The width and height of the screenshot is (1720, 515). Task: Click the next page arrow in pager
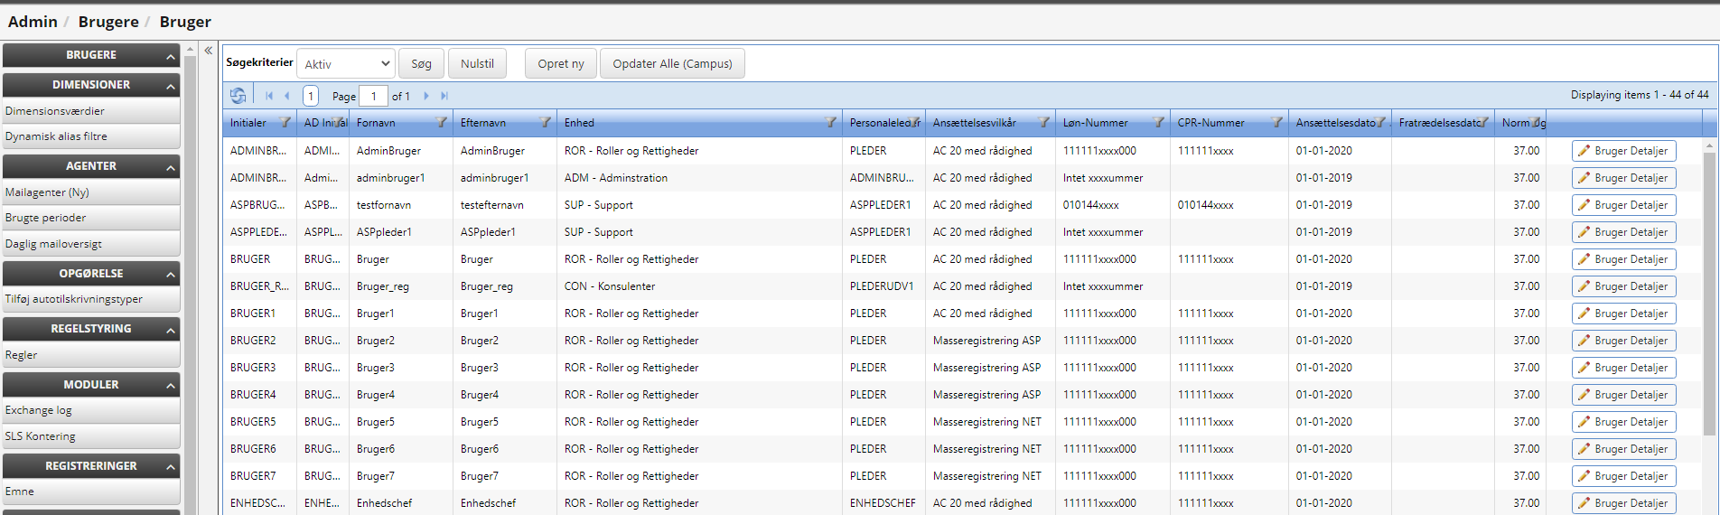click(426, 96)
